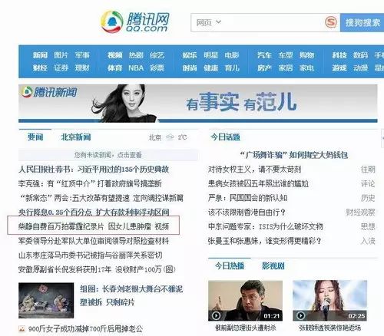Viewport: 384px width, 336px height.
Task: Switch to the 影视剧 tab
Action: (273, 266)
